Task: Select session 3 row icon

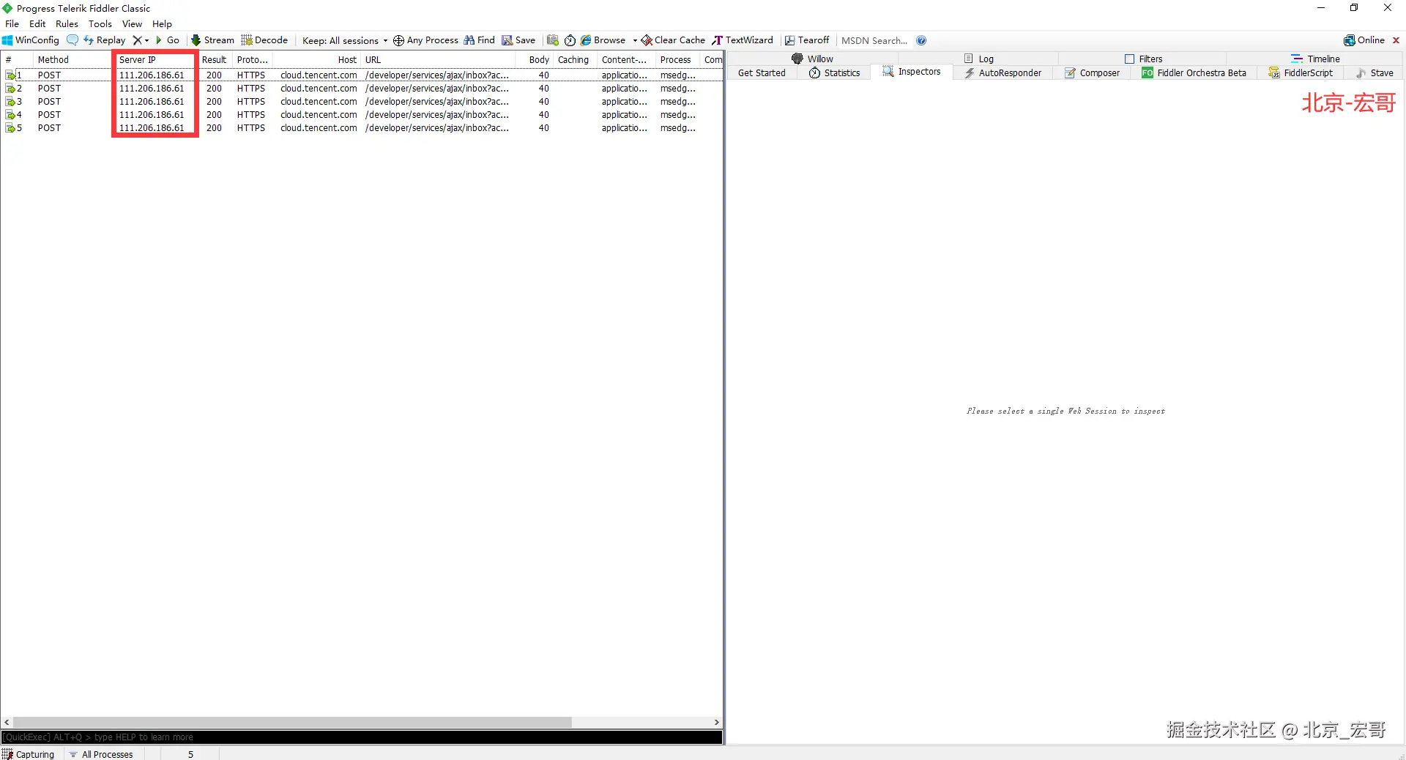Action: [x=11, y=101]
